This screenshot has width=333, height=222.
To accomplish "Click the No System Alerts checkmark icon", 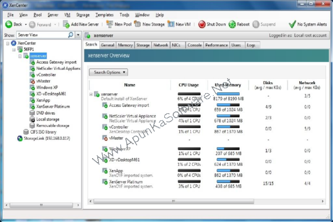I will (292, 24).
